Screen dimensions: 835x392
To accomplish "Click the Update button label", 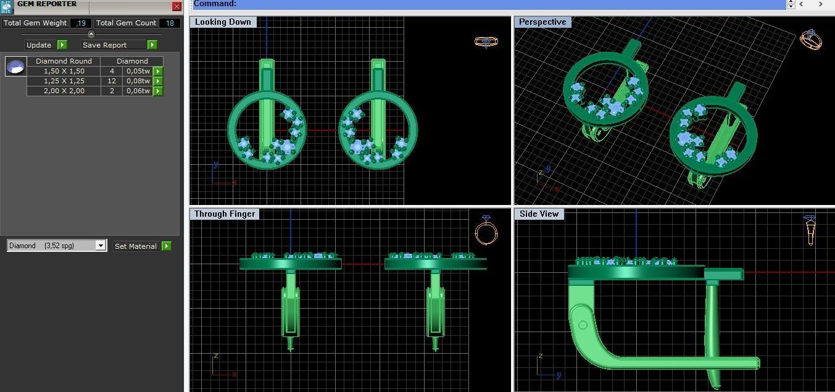I will pos(39,45).
